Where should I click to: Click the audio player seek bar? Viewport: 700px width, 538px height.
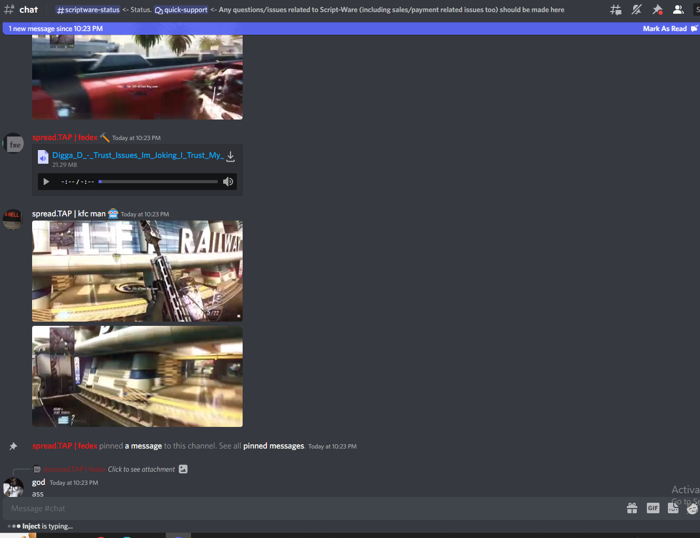pos(158,182)
